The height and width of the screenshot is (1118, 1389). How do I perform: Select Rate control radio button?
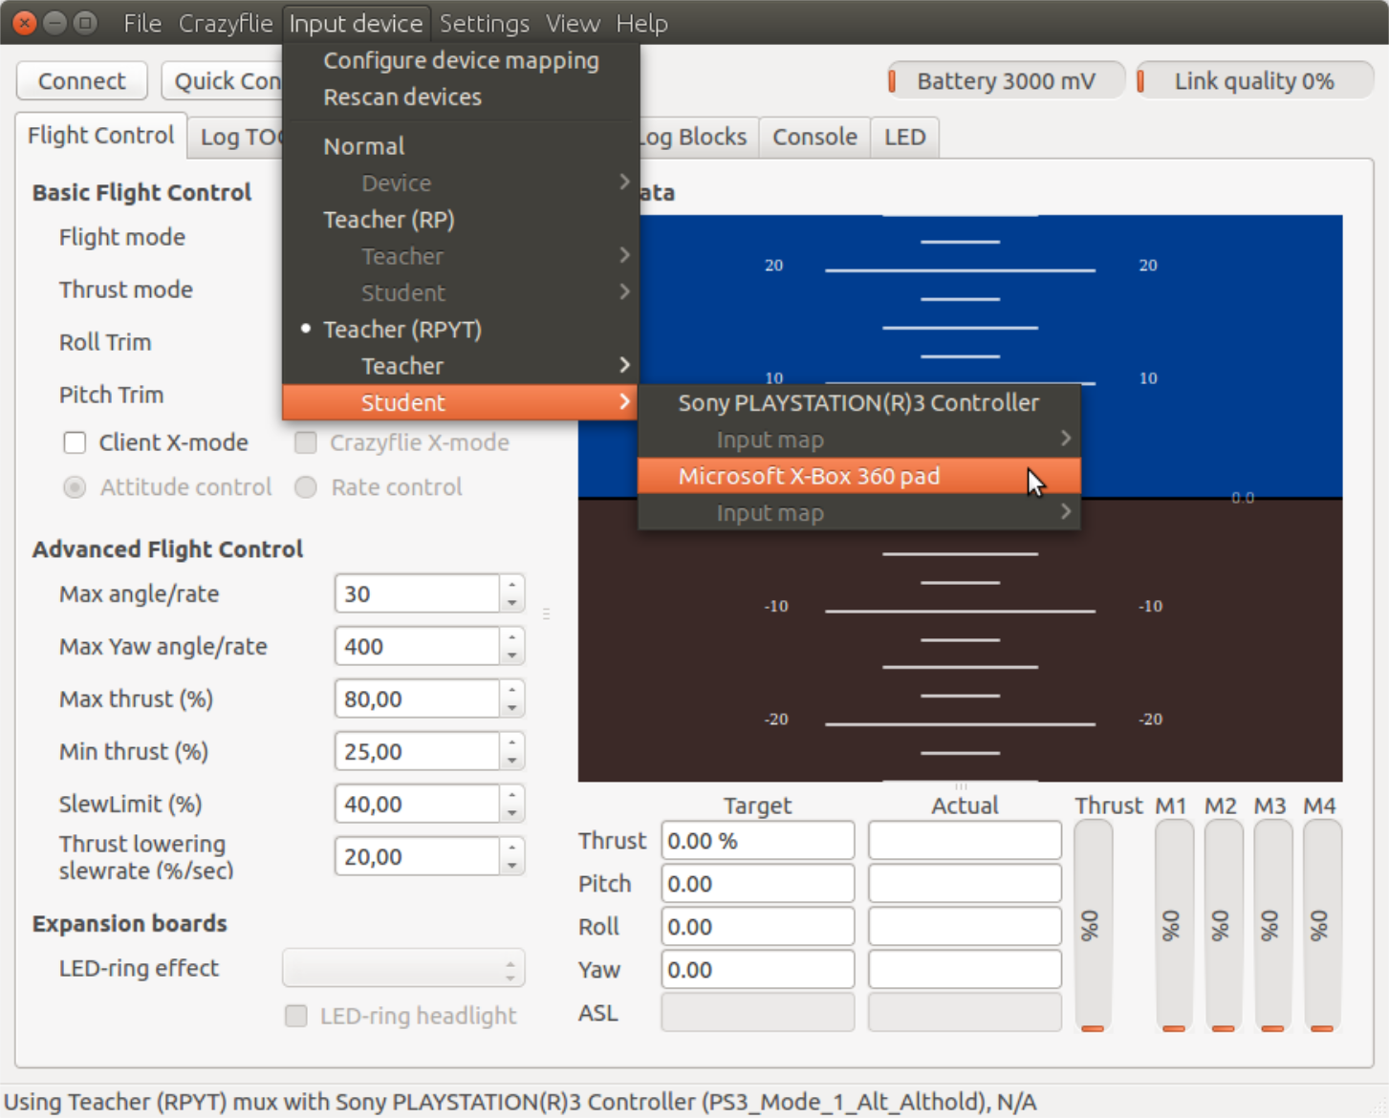306,487
